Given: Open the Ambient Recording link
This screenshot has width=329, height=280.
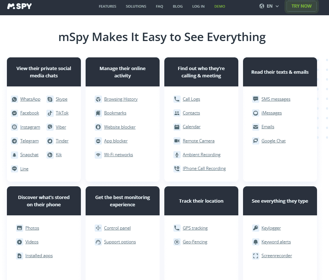Looking at the screenshot, I should point(202,155).
